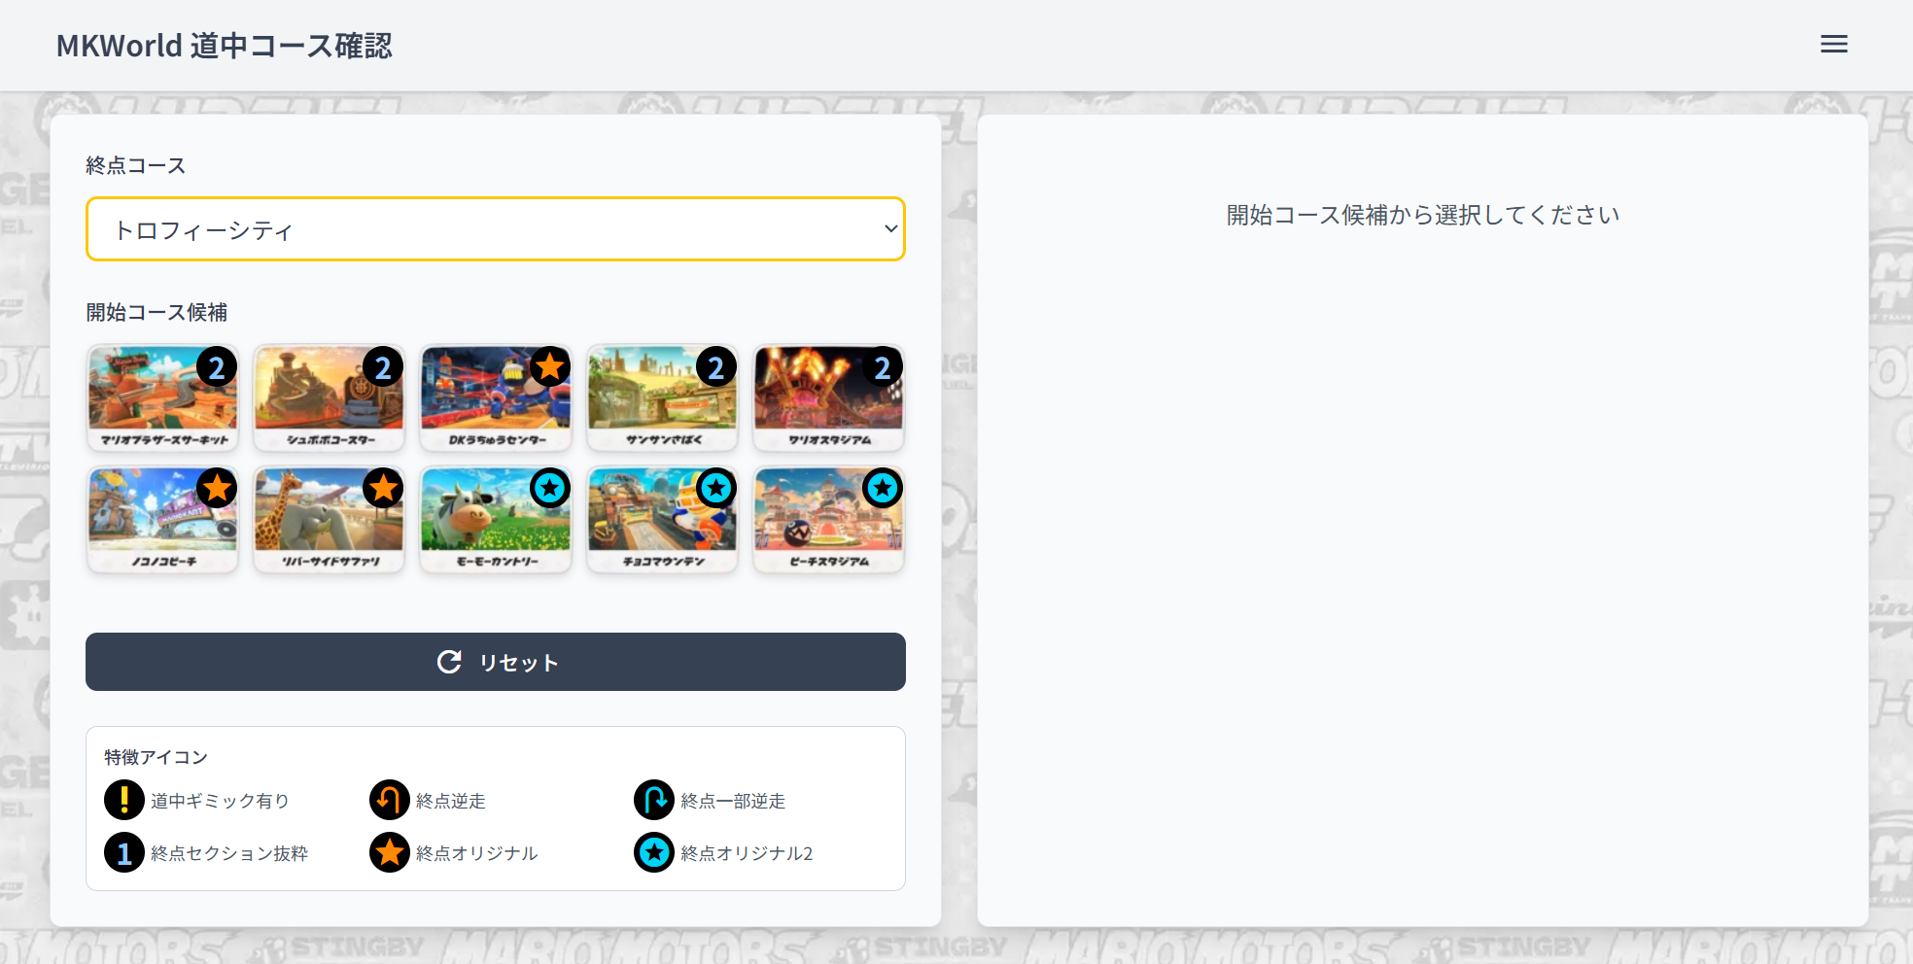1913x964 pixels.
Task: Click the 終点セクション抜粋 legend text
Action: pos(229,853)
